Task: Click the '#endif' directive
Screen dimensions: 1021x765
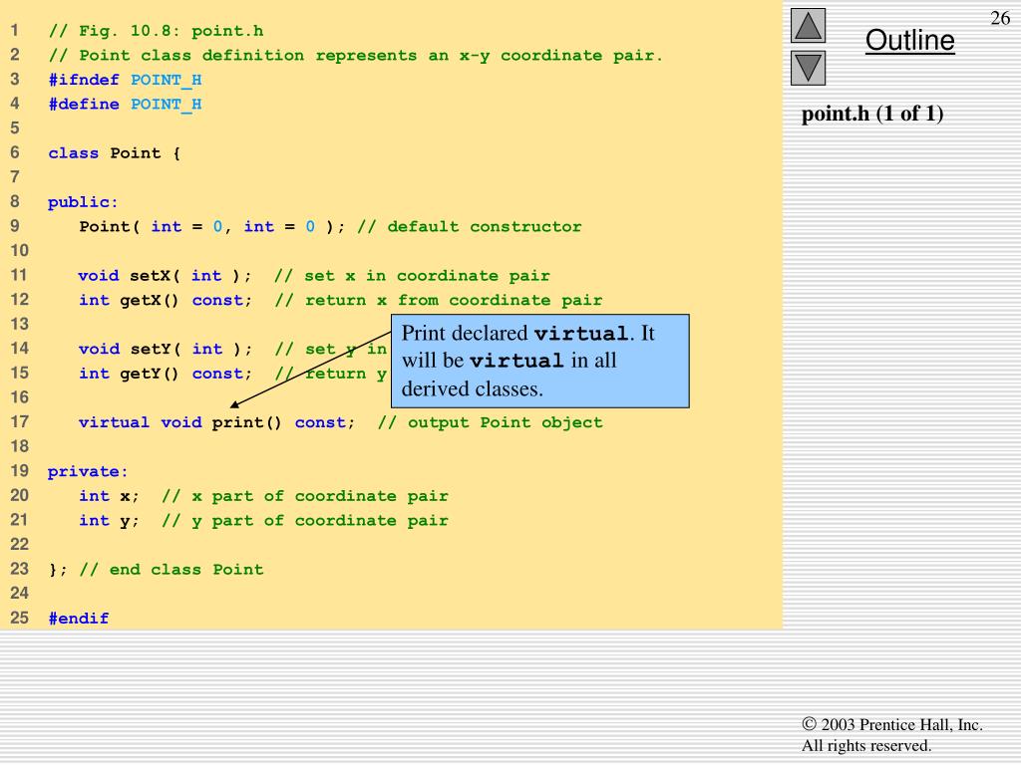Action: [x=79, y=619]
